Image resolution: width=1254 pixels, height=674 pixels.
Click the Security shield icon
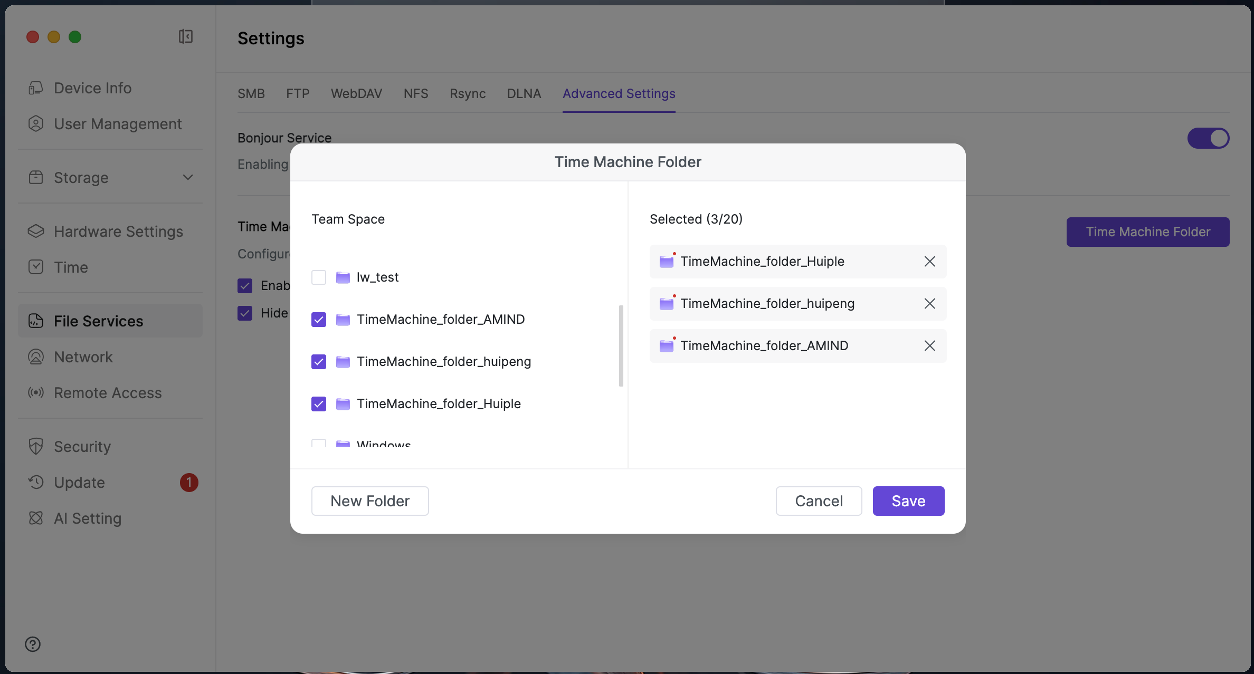pyautogui.click(x=36, y=447)
